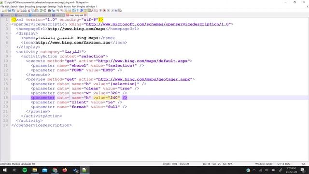Open the Replace dialog toolbar icon

tap(53, 10)
